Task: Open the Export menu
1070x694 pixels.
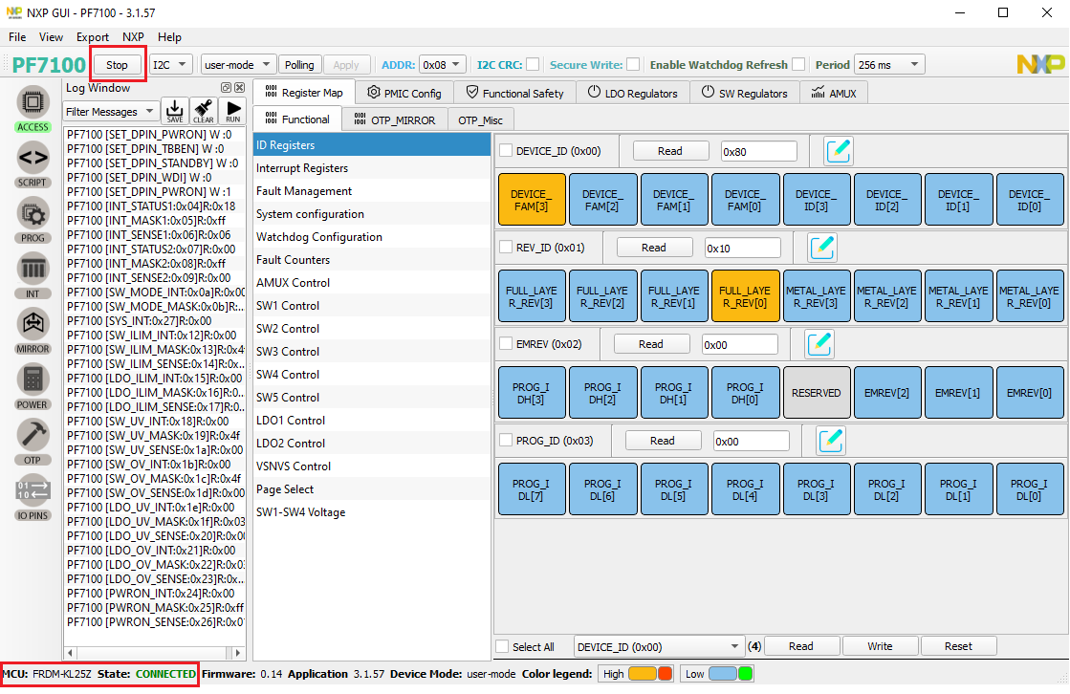Action: click(x=93, y=37)
